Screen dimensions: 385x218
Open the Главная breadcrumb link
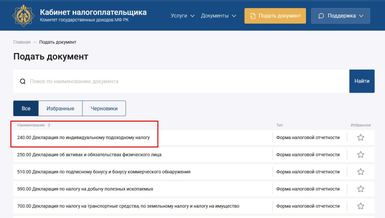pyautogui.click(x=21, y=42)
